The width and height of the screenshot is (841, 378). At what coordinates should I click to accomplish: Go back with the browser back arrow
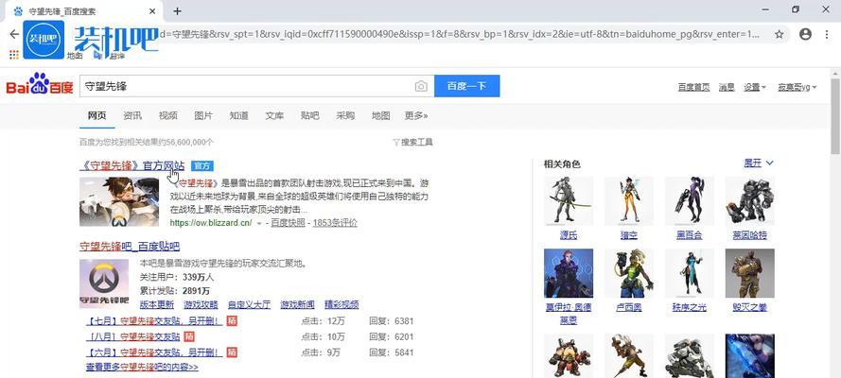coord(14,34)
